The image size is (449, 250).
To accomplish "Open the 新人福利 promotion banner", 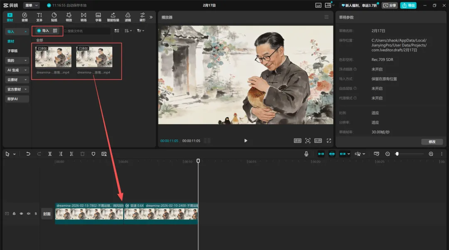I will (x=360, y=5).
